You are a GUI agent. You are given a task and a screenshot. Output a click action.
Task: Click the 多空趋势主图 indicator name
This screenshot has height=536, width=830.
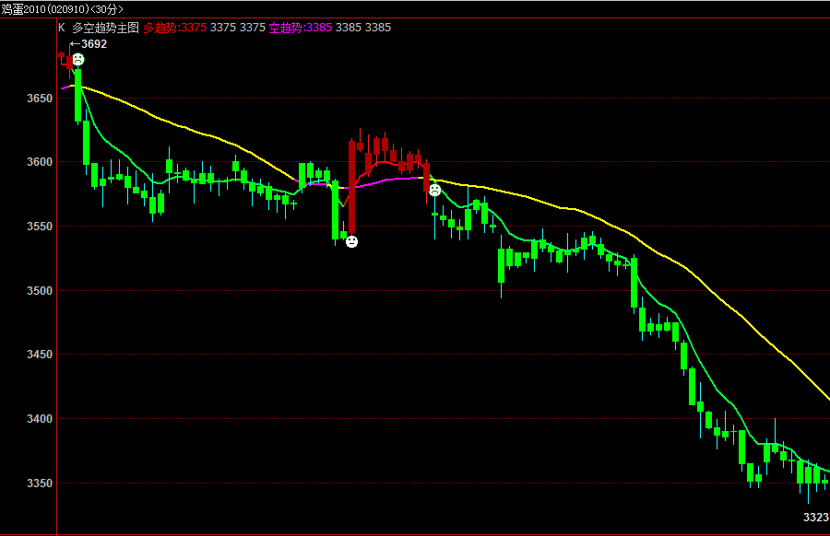(x=105, y=28)
